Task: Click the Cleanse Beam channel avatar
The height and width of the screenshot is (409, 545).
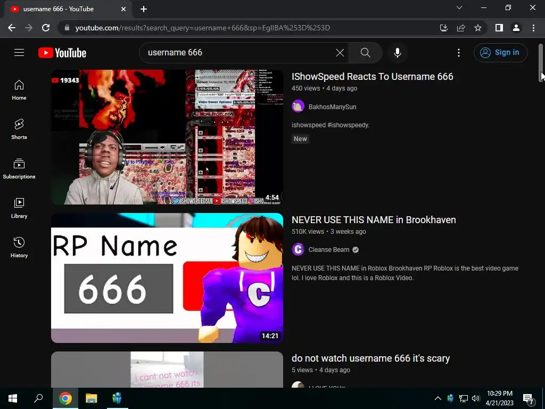Action: pos(298,249)
